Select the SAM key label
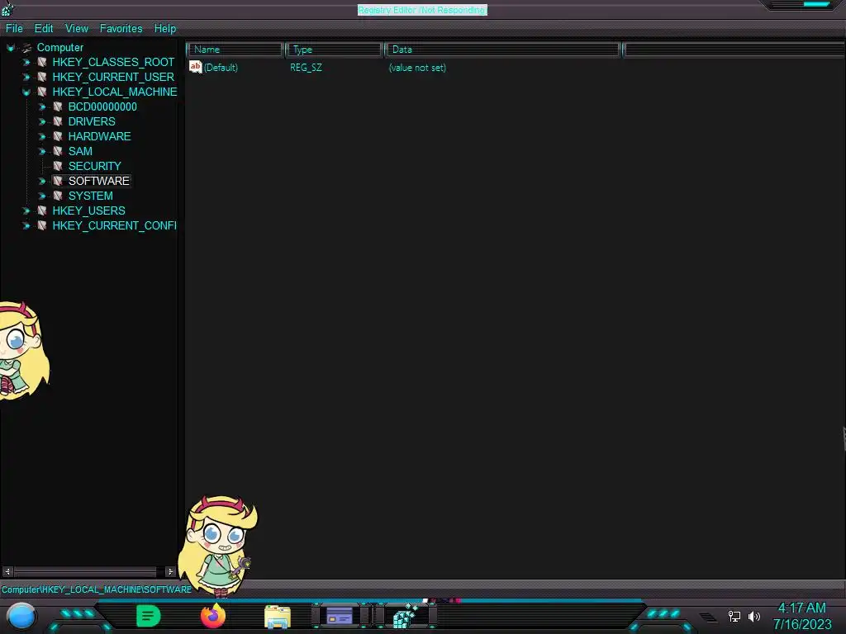 [80, 151]
